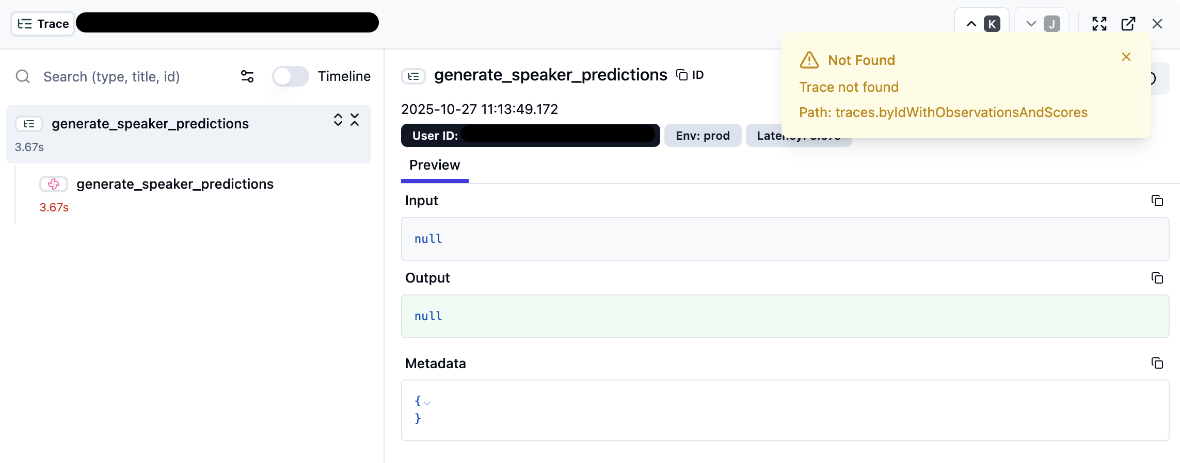Toggle the Timeline switch
Screen dimensions: 1180x463
point(290,76)
